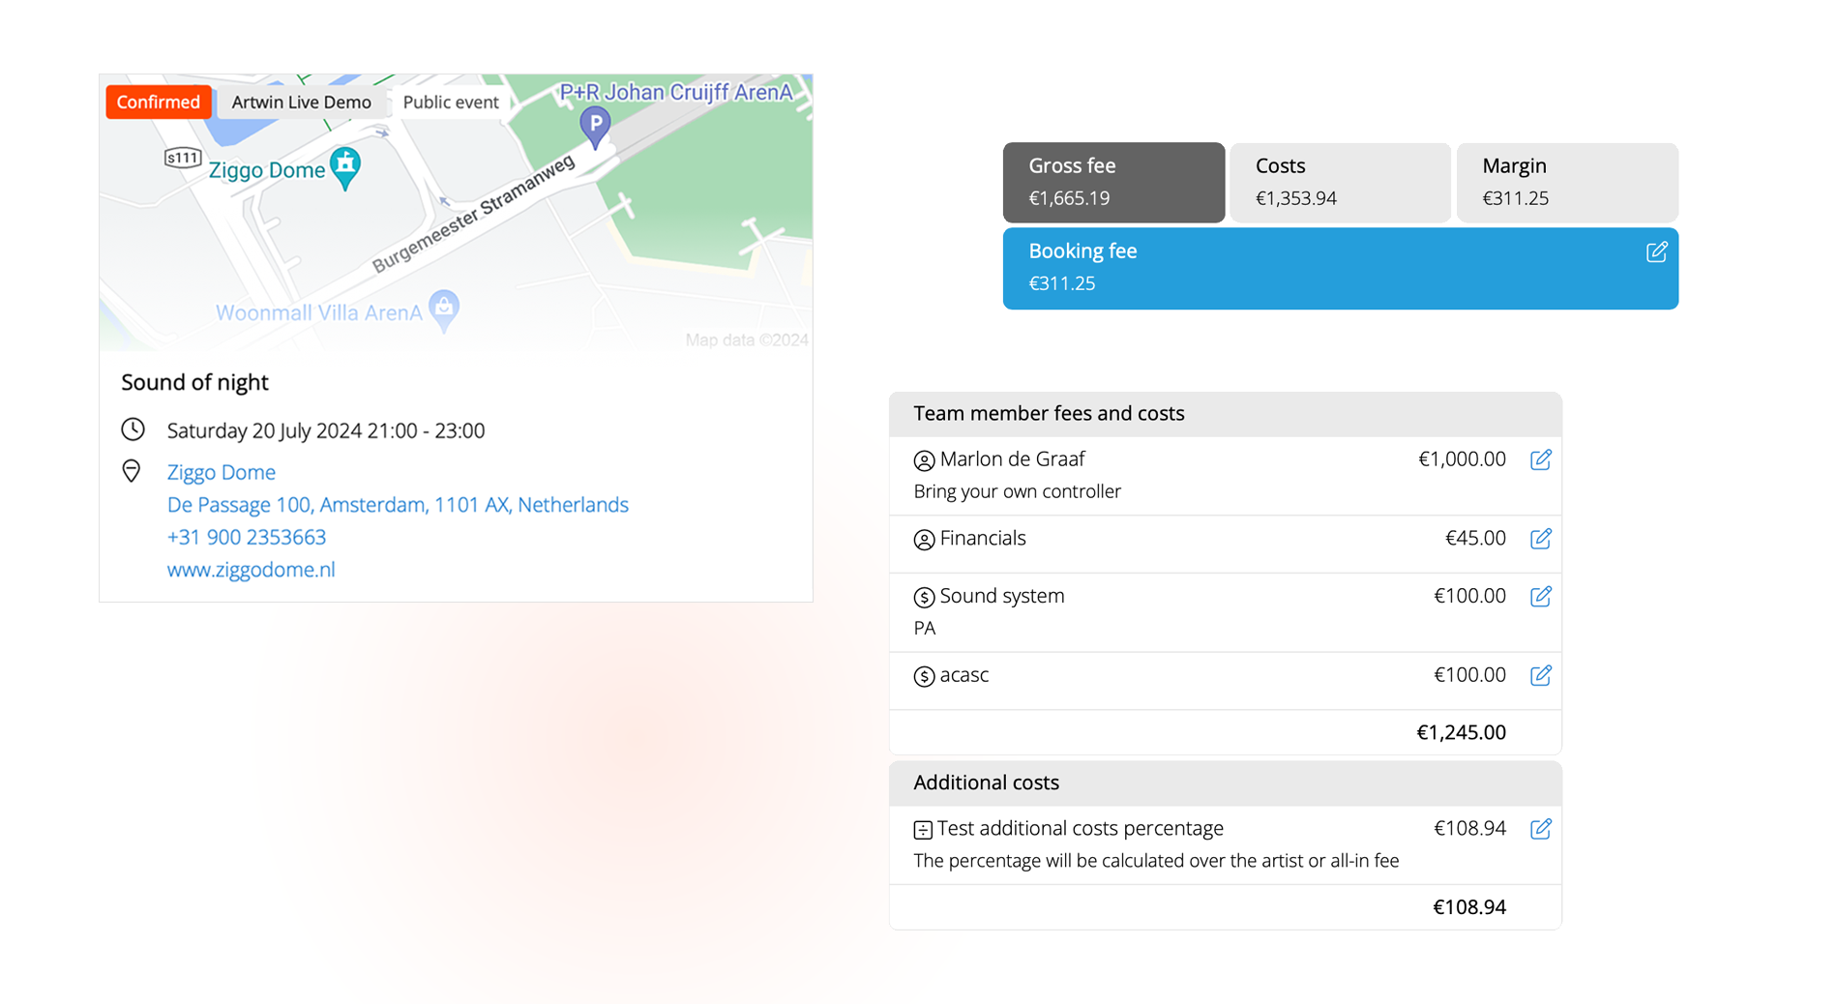This screenshot has height=1004, width=1838.
Task: Edit the Booking fee amount
Action: [x=1656, y=251]
